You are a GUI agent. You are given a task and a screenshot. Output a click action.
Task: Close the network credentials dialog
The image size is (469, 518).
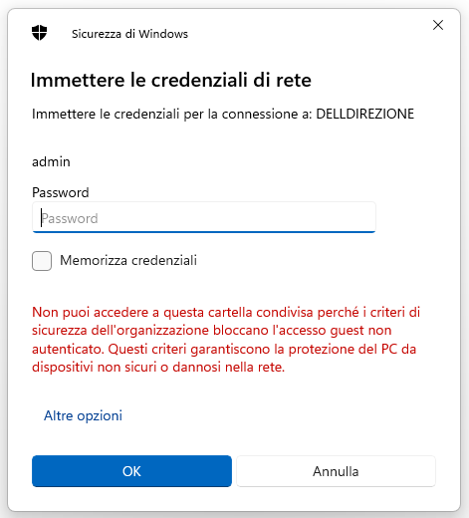click(438, 25)
